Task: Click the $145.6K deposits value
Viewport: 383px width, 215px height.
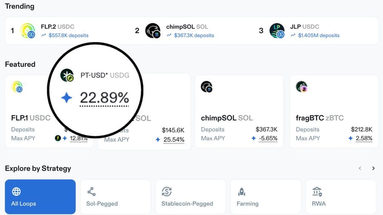Action: click(173, 130)
